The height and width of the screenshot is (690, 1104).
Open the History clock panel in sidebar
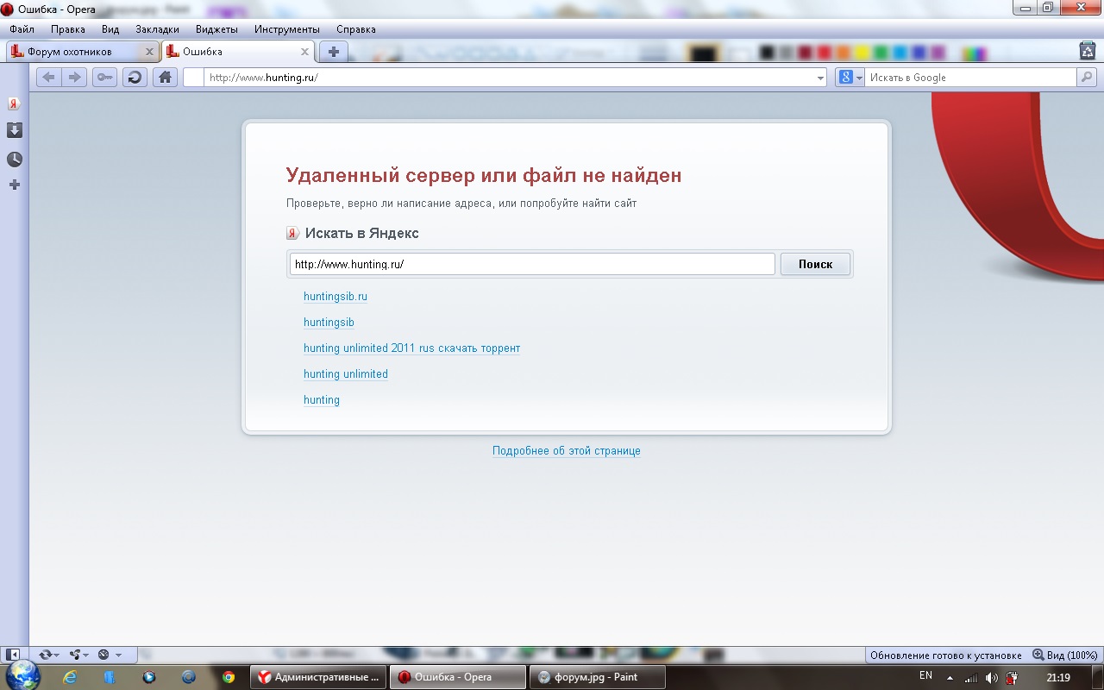pyautogui.click(x=14, y=160)
